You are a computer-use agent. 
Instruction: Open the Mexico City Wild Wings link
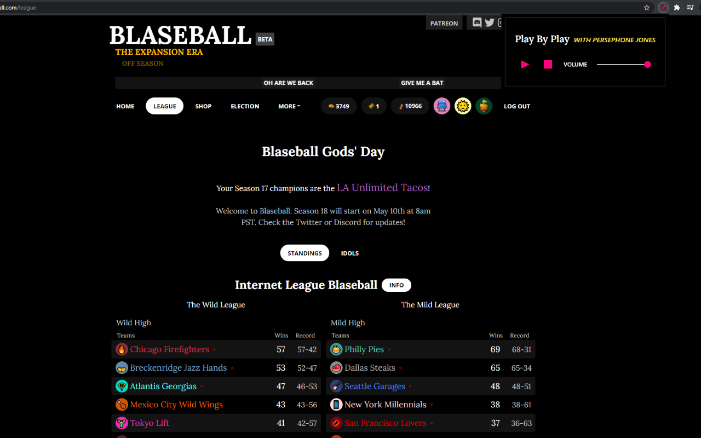176,405
